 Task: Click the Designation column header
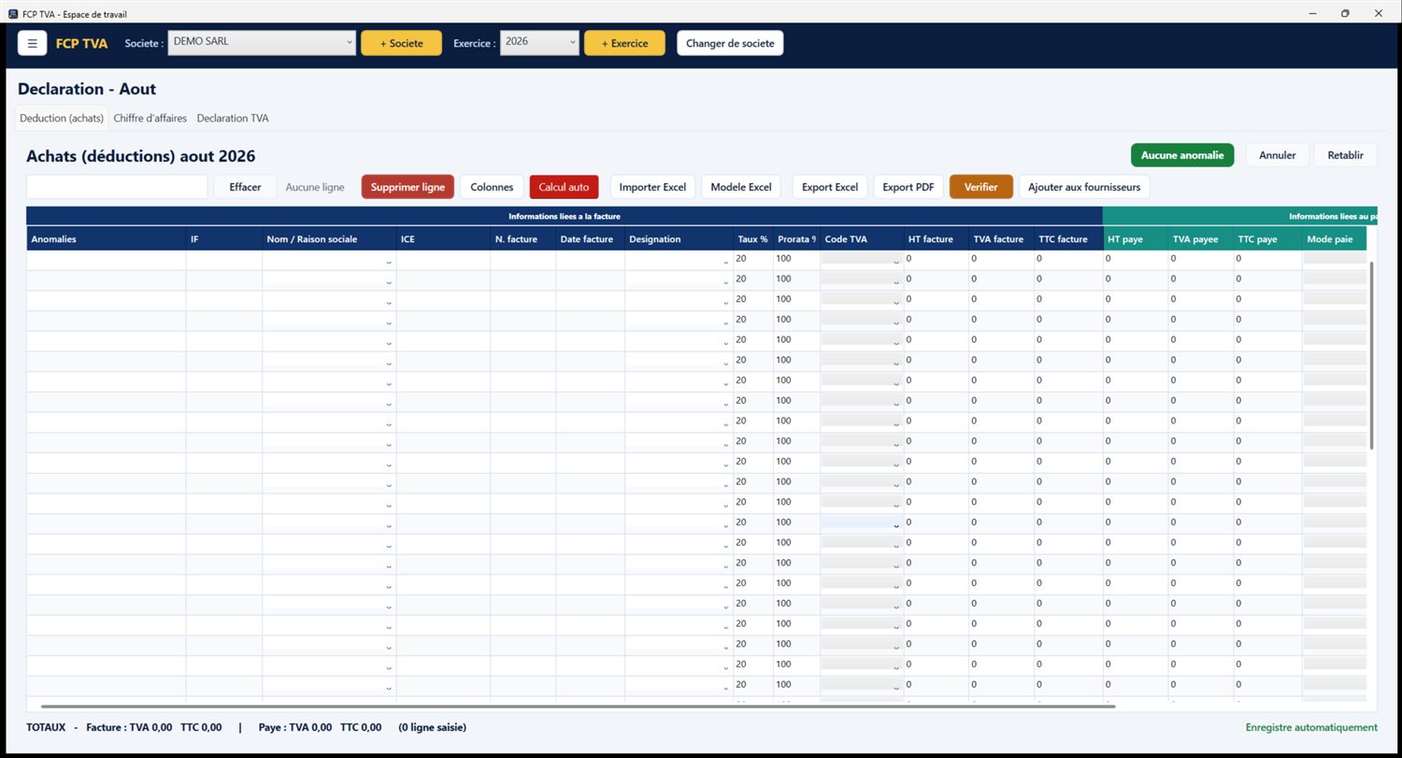(679, 239)
